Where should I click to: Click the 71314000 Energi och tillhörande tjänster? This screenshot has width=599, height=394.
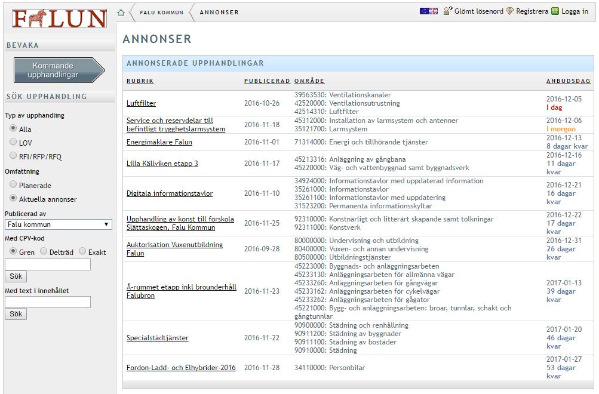(361, 142)
